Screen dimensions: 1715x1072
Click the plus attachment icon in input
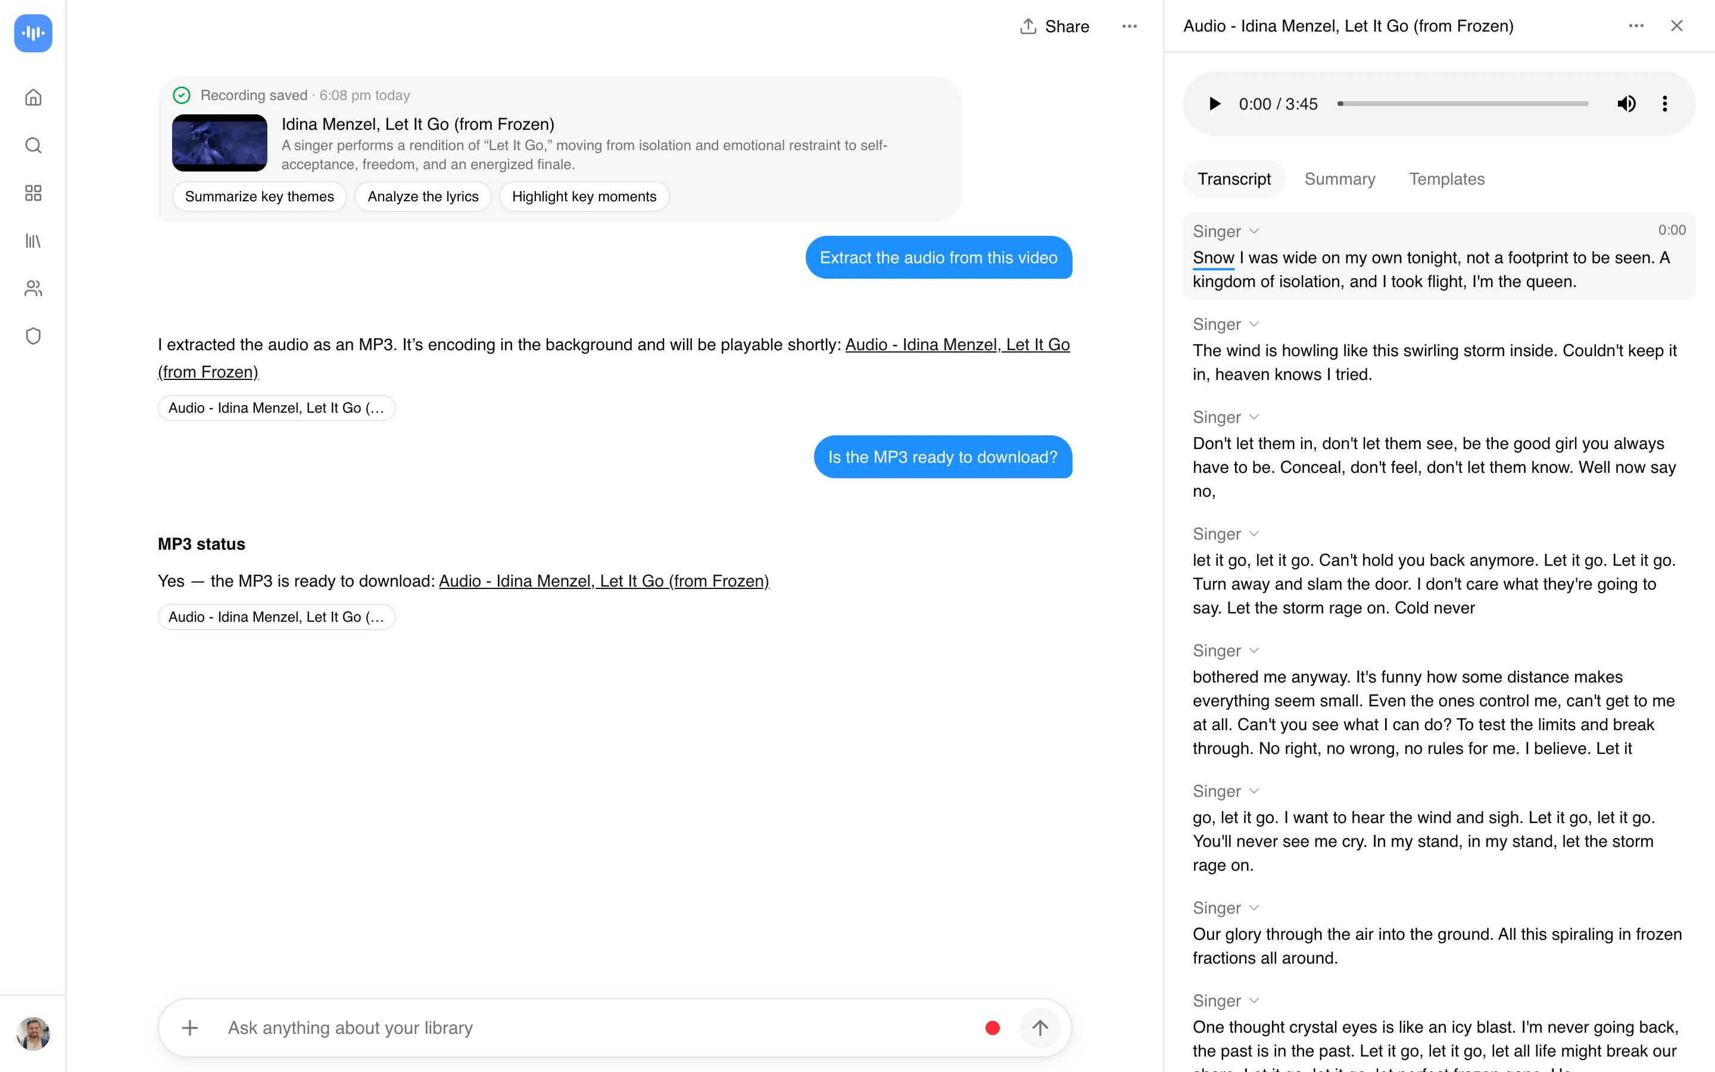click(x=190, y=1027)
